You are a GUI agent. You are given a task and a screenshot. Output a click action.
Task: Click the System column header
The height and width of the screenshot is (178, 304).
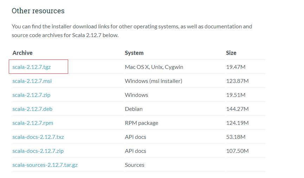134,53
